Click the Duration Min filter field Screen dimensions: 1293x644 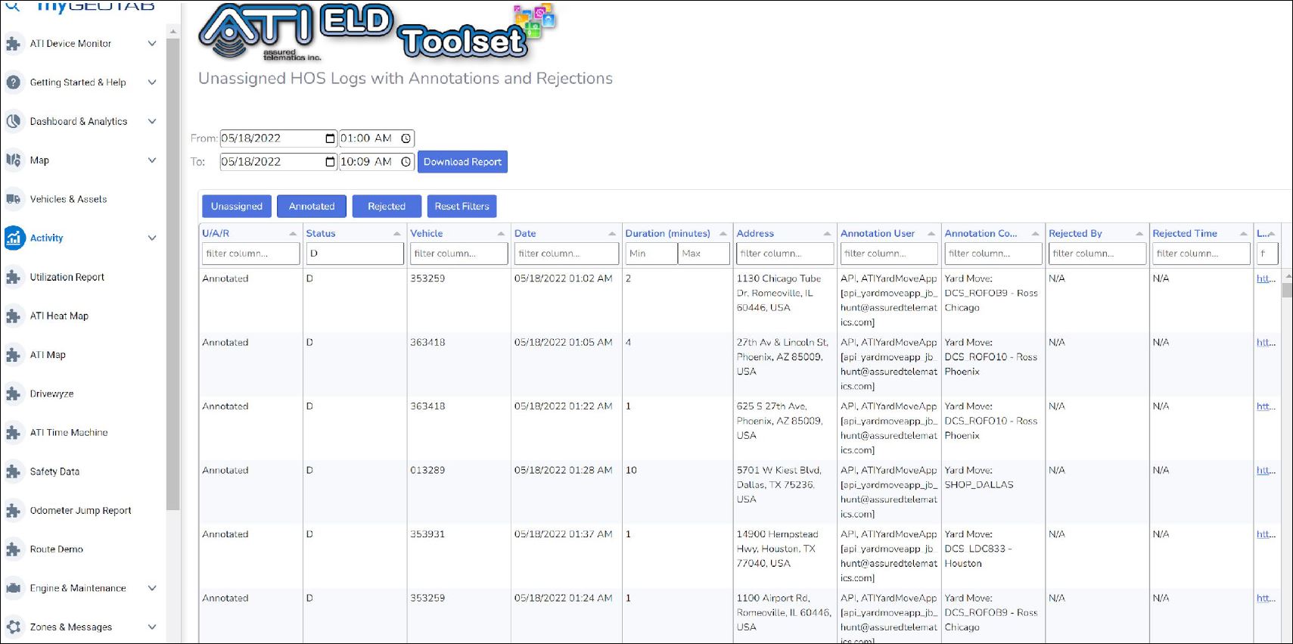point(651,254)
